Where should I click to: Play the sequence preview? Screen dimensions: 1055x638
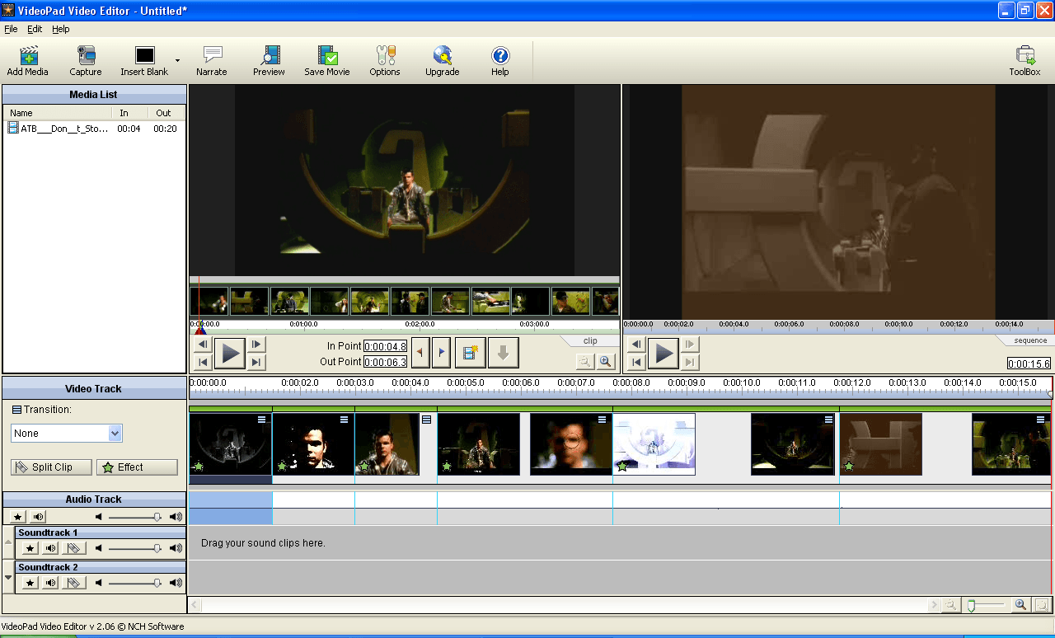663,354
